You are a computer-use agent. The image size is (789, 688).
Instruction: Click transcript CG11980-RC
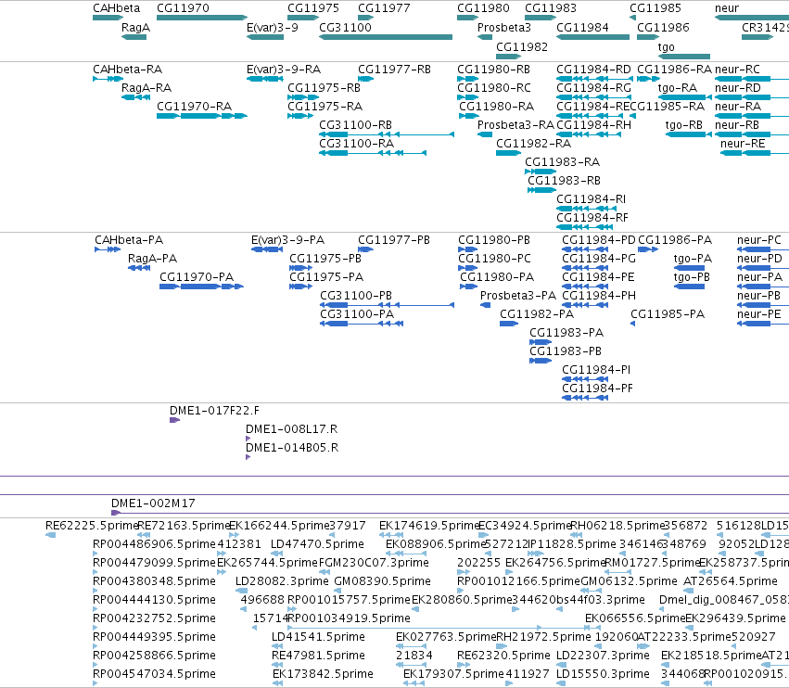click(x=468, y=97)
